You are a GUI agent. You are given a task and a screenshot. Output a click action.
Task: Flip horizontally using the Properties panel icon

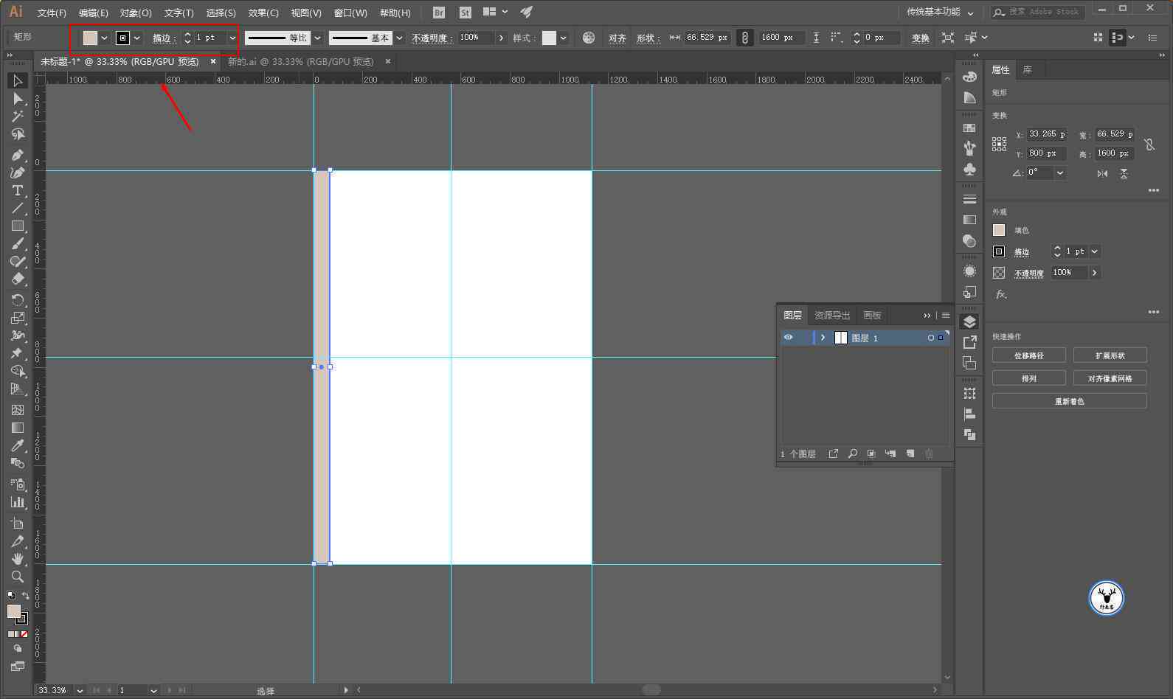pyautogui.click(x=1102, y=173)
